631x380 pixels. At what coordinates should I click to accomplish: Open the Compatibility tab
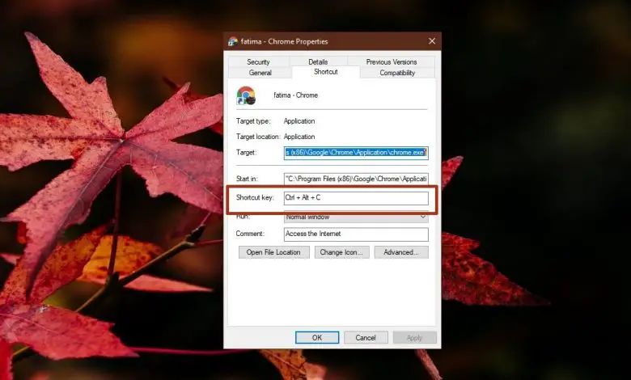click(x=397, y=73)
